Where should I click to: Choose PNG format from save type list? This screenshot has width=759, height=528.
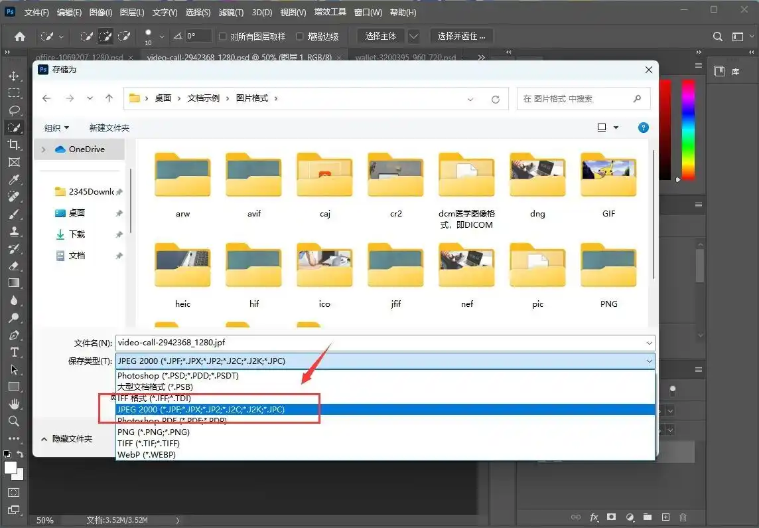click(149, 432)
